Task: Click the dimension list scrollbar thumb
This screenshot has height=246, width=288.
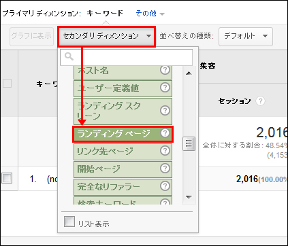Action: point(189,143)
